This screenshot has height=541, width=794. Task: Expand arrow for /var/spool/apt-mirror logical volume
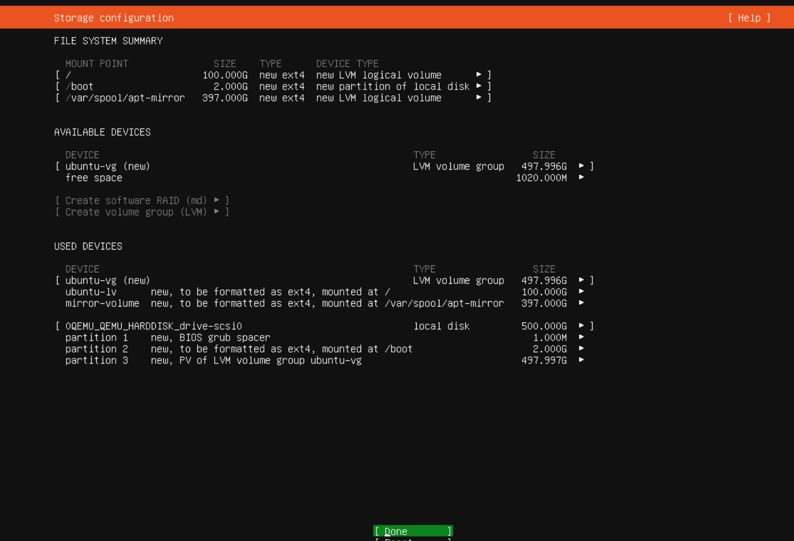479,97
